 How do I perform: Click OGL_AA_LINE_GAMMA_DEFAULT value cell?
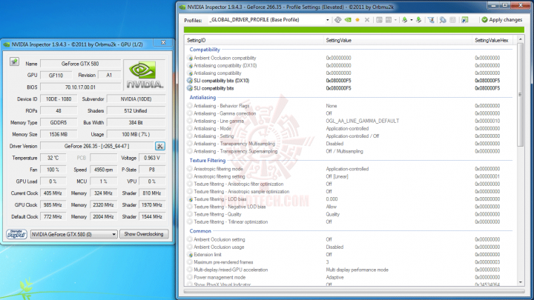point(363,121)
